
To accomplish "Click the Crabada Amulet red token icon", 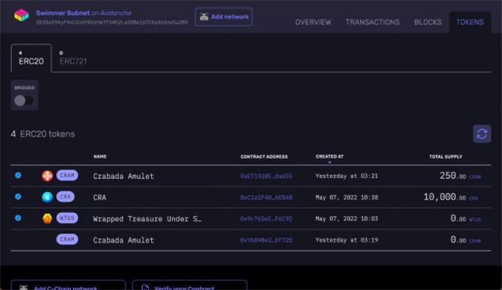I will click(x=48, y=176).
